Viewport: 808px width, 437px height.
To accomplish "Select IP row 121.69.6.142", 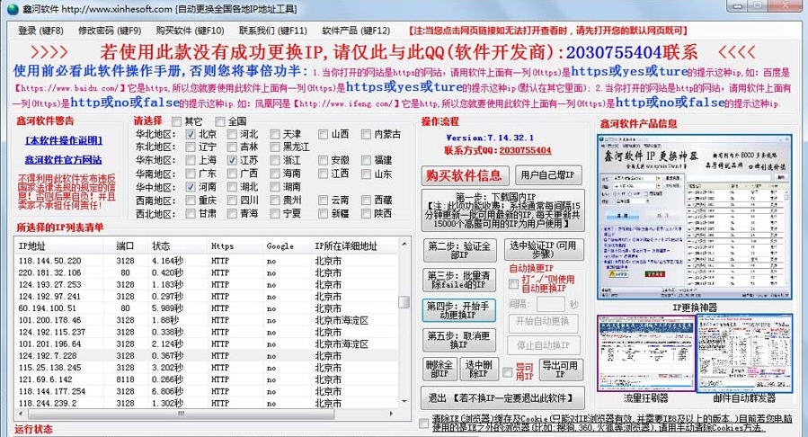I will (x=206, y=379).
